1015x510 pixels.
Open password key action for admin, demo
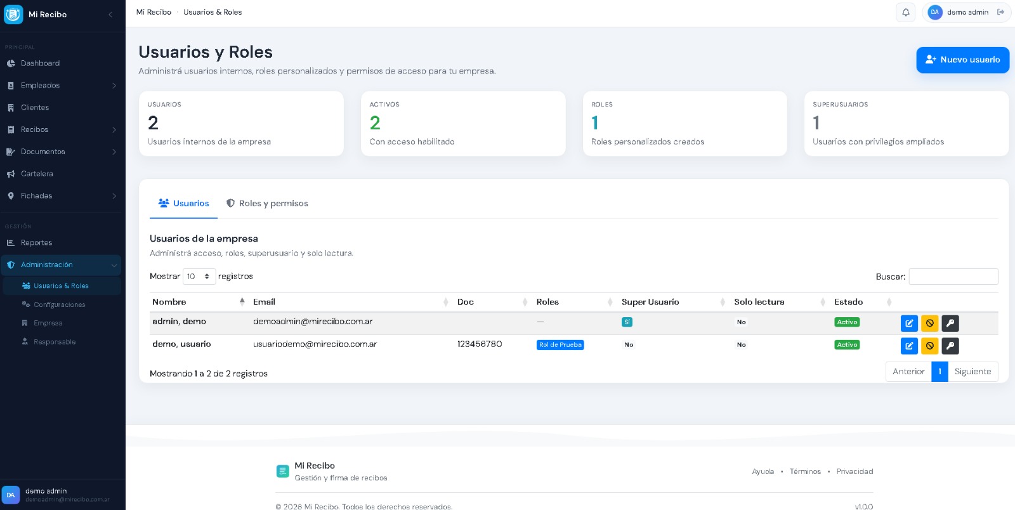click(x=950, y=324)
